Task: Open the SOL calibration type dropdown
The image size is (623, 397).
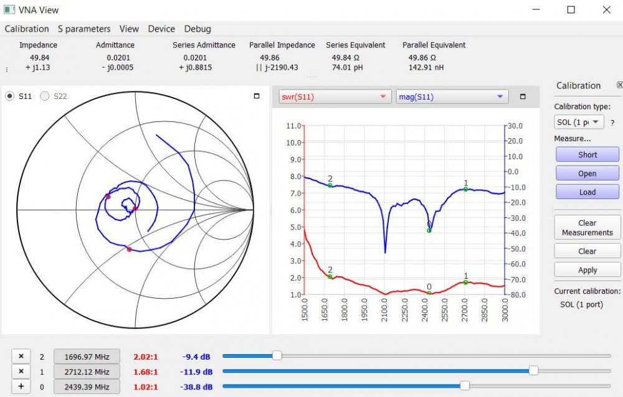Action: coord(579,123)
